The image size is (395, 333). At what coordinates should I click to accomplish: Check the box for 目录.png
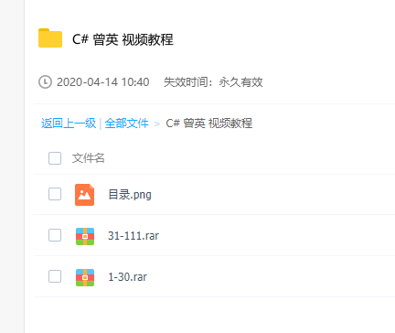[x=55, y=194]
